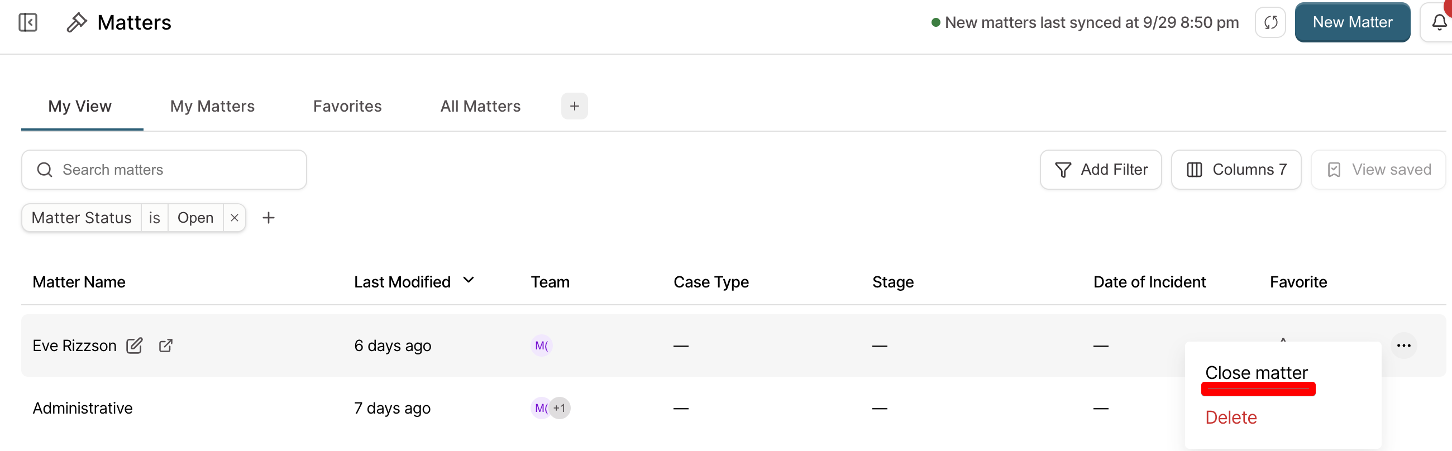Screen dimensions: 1452x451
Task: Switch to the My Matters tab
Action: [x=213, y=107]
